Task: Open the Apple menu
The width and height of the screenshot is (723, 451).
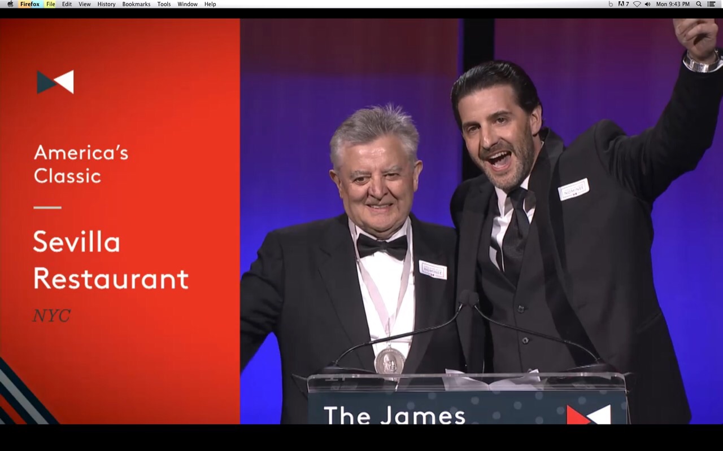Action: tap(10, 4)
